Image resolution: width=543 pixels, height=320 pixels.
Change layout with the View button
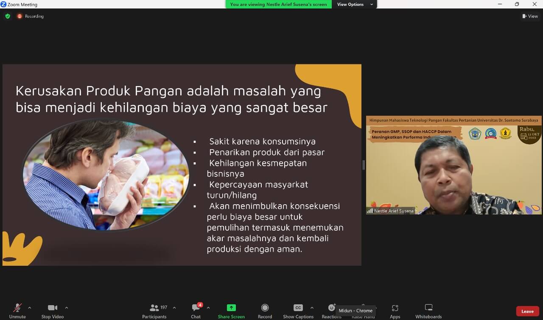[530, 16]
